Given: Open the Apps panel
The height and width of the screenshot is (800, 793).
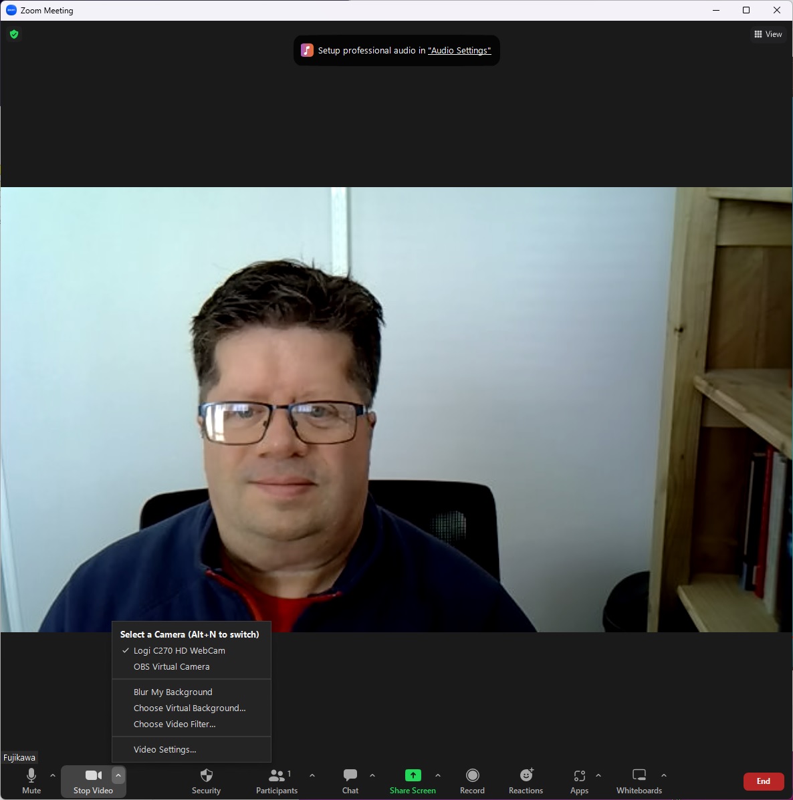Looking at the screenshot, I should tap(579, 780).
